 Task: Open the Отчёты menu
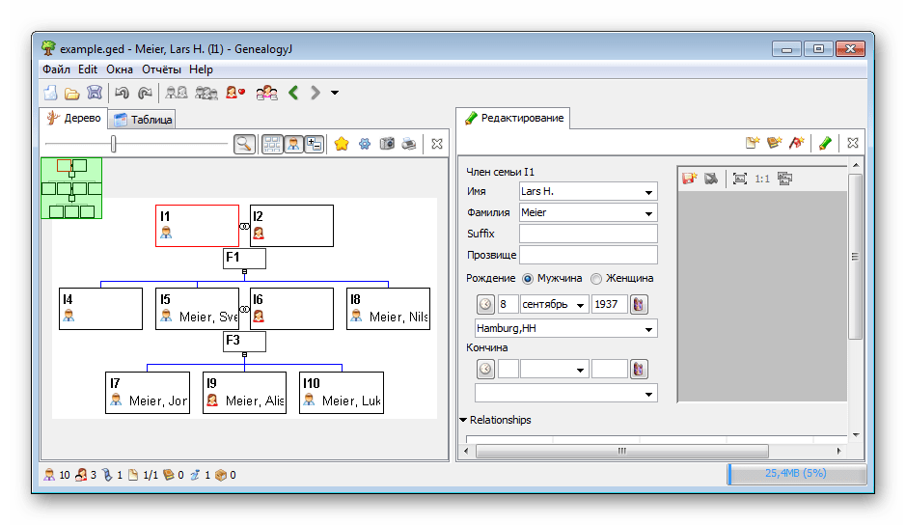pos(161,69)
